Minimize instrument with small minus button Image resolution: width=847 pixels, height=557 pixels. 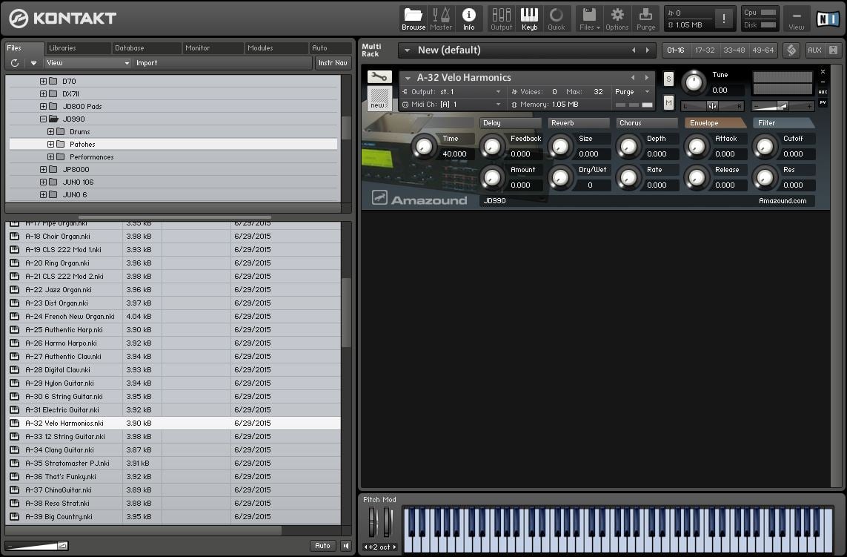[x=823, y=82]
